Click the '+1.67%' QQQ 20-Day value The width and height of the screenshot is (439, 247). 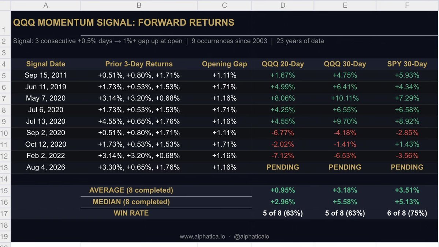(x=283, y=75)
